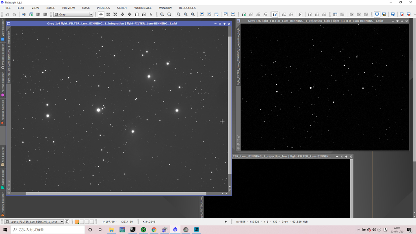This screenshot has height=234, width=416.
Task: Click the Undo arrow in the toolbar
Action: (x=7, y=15)
